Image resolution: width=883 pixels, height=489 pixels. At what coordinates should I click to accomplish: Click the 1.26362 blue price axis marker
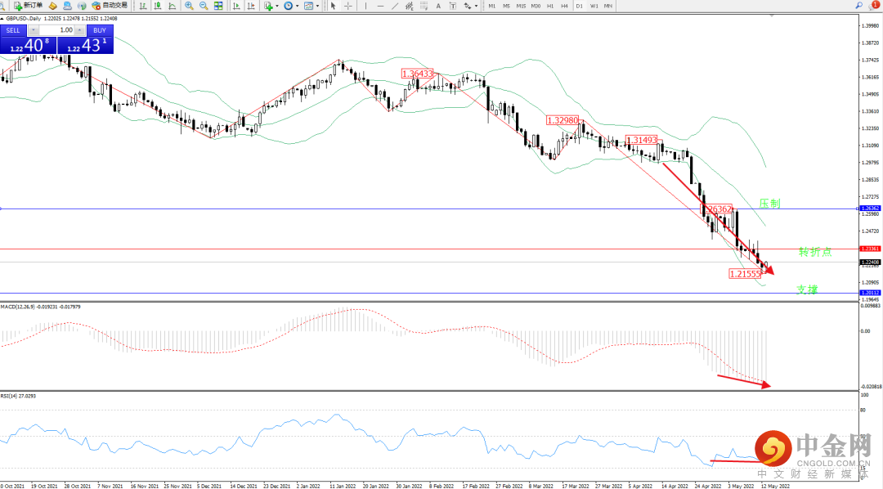point(870,209)
